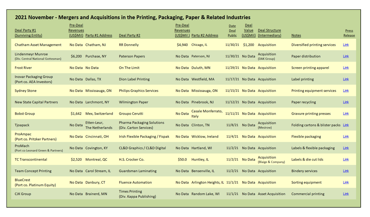Select the Deal Structure (Intermediary) header
This screenshot has width=370, height=217.
click(x=270, y=33)
